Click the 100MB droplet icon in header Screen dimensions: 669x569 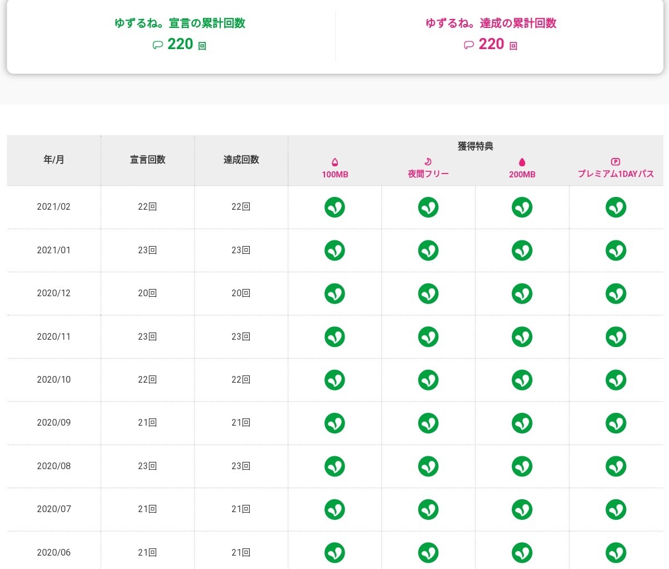click(334, 162)
